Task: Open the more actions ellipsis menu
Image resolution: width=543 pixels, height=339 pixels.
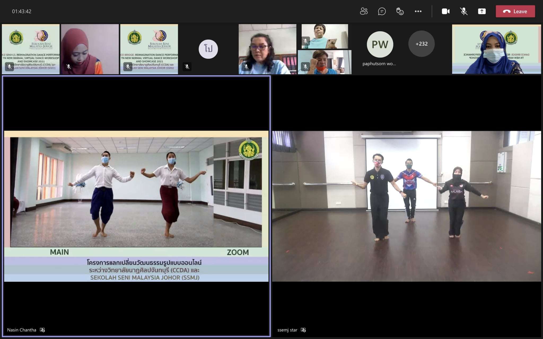Action: tap(418, 11)
